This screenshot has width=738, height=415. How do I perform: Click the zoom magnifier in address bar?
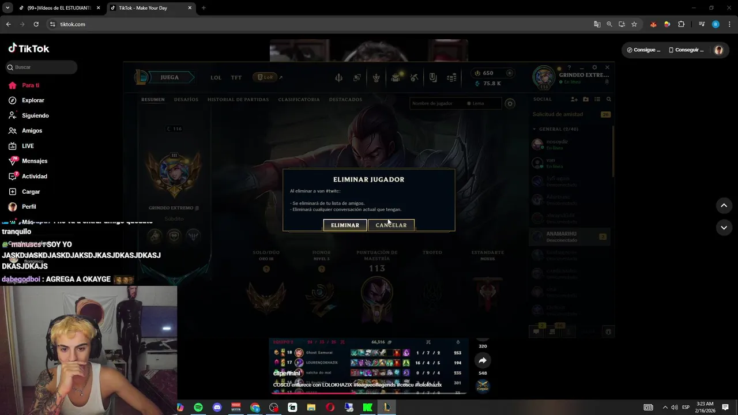tap(609, 24)
